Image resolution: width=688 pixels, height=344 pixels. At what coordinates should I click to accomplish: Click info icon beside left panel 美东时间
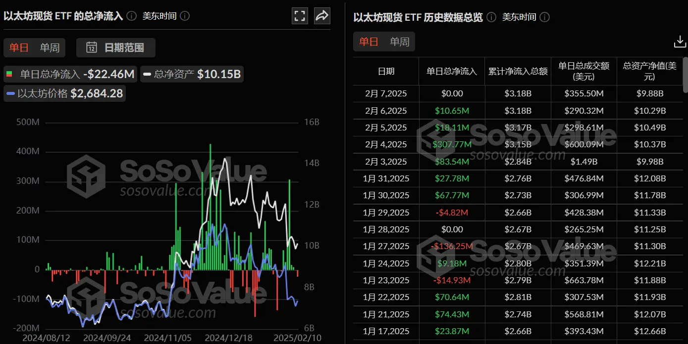point(185,16)
